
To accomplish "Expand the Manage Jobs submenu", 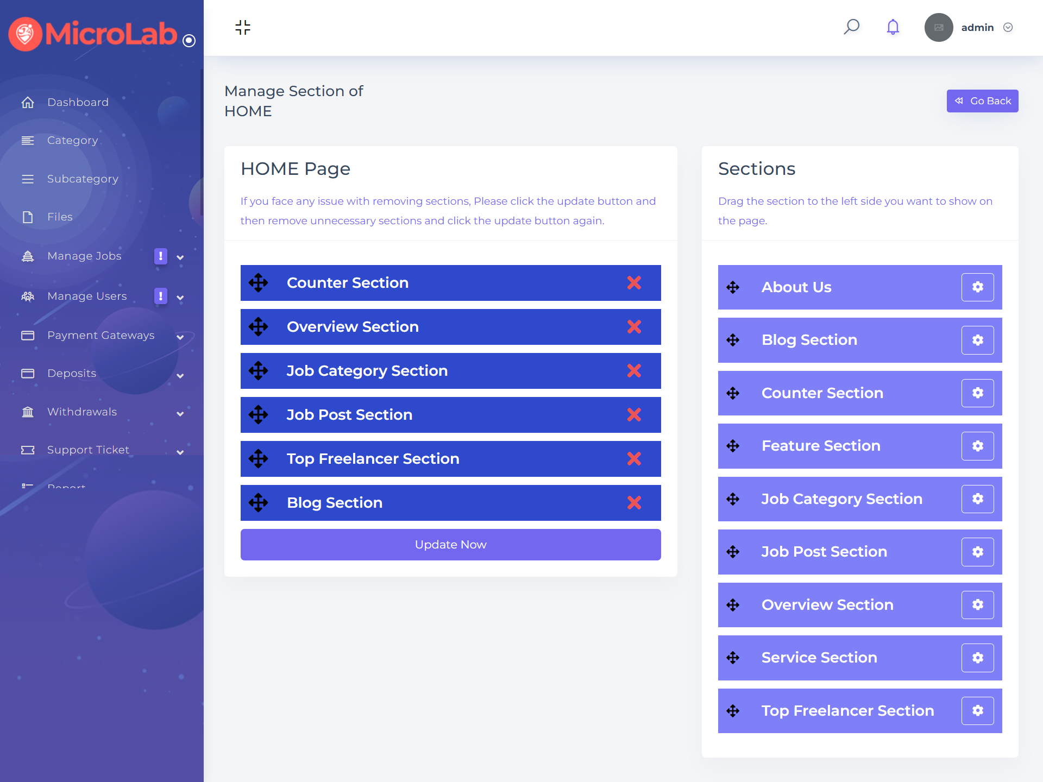I will (180, 257).
